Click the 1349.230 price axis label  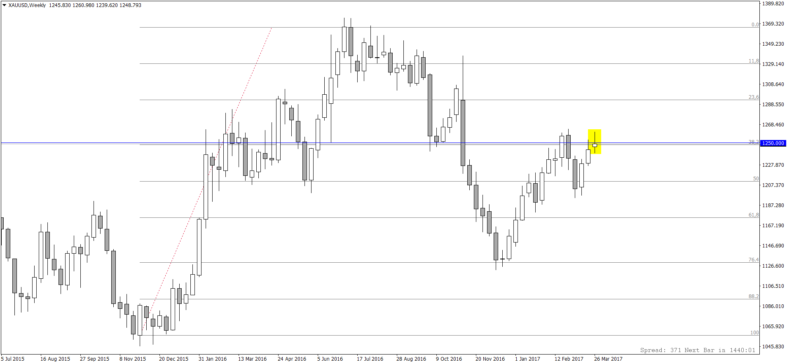(773, 44)
